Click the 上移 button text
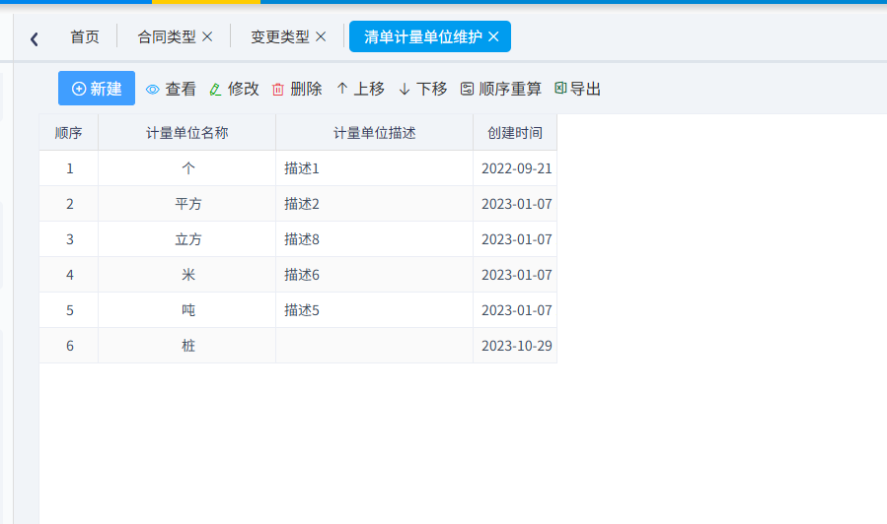This screenshot has width=887, height=524. pos(369,89)
